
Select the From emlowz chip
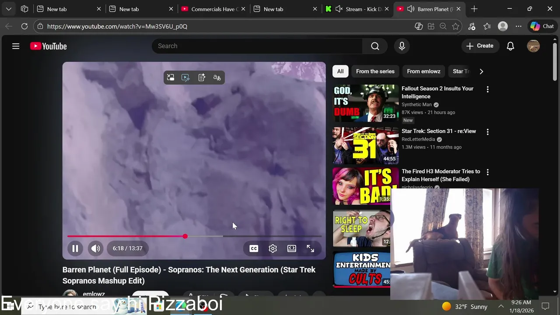(x=423, y=71)
